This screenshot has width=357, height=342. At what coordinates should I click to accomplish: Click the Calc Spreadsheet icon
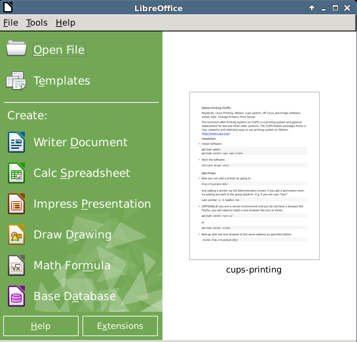(16, 173)
